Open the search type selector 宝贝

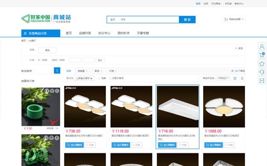[x=113, y=20]
